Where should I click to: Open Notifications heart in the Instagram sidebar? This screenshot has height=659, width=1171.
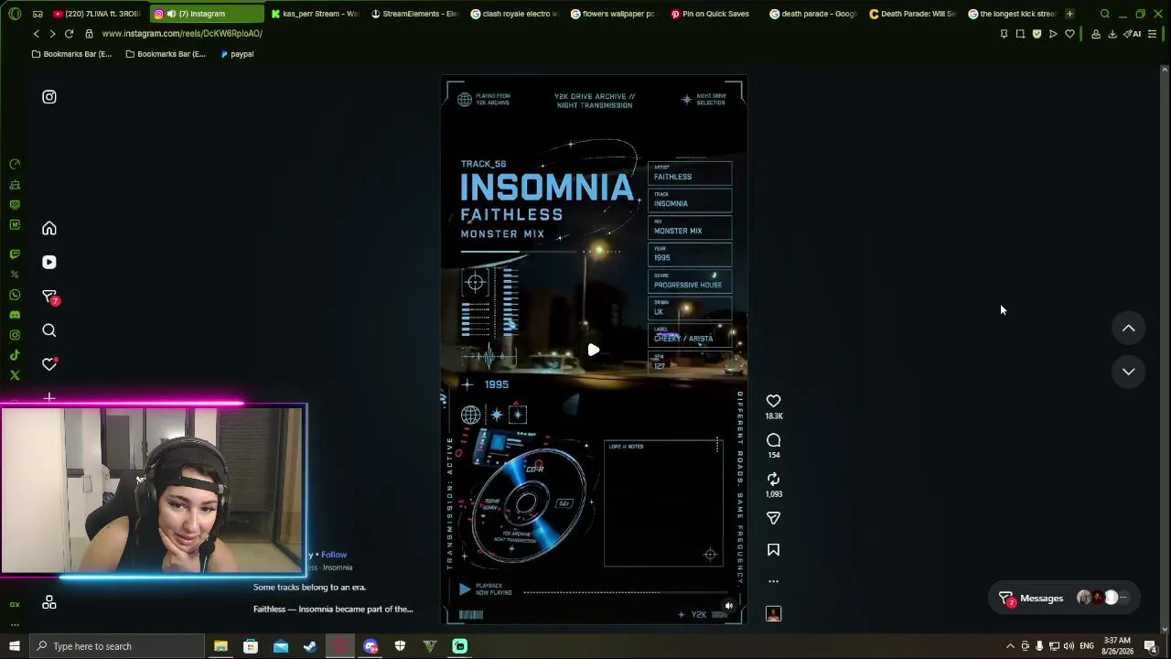[49, 364]
